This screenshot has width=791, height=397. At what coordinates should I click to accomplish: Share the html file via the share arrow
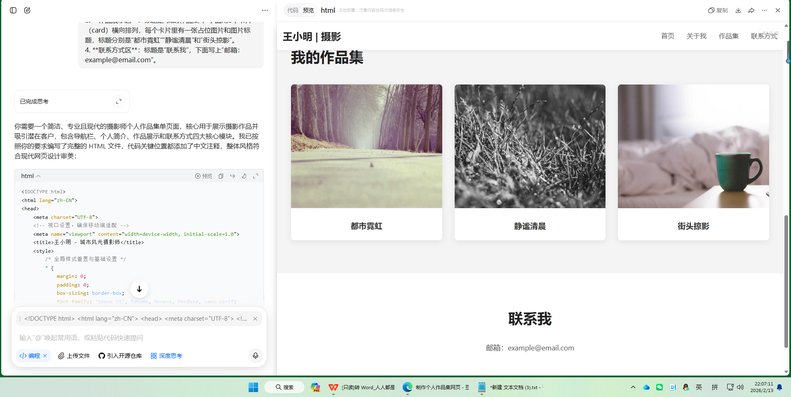pyautogui.click(x=751, y=10)
